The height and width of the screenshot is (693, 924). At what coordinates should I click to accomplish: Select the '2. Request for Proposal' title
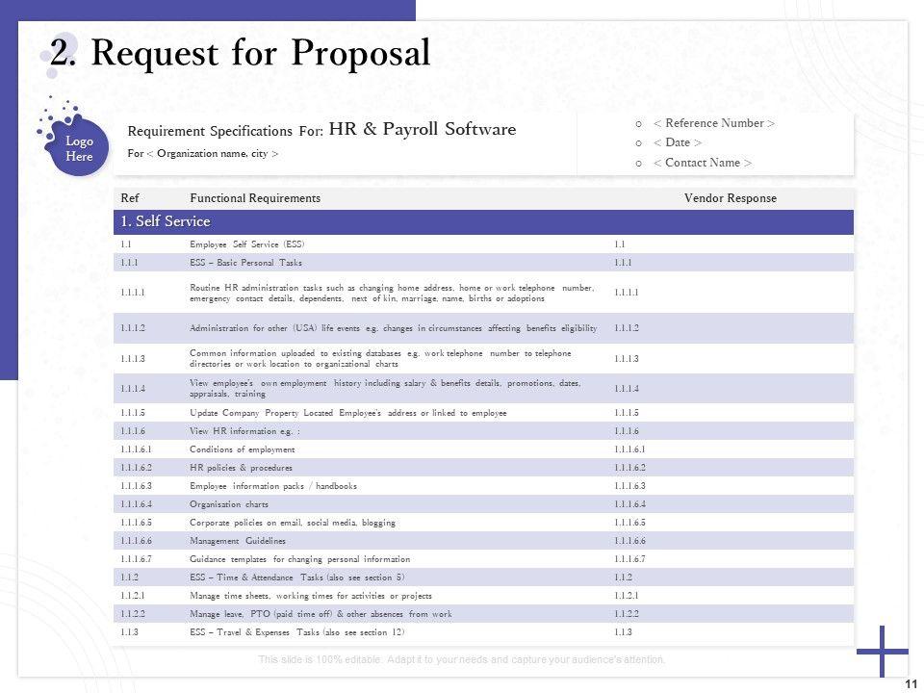[x=241, y=53]
